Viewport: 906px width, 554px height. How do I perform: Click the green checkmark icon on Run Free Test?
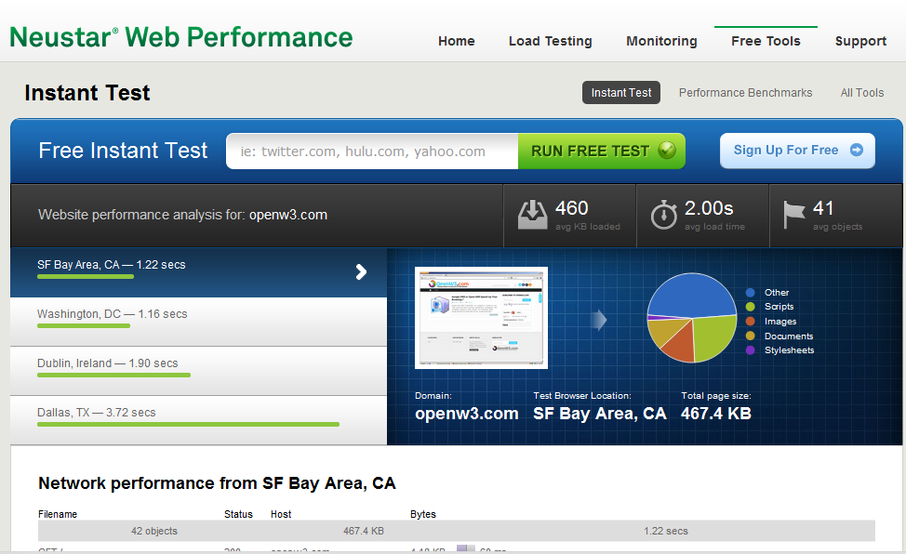pos(667,151)
